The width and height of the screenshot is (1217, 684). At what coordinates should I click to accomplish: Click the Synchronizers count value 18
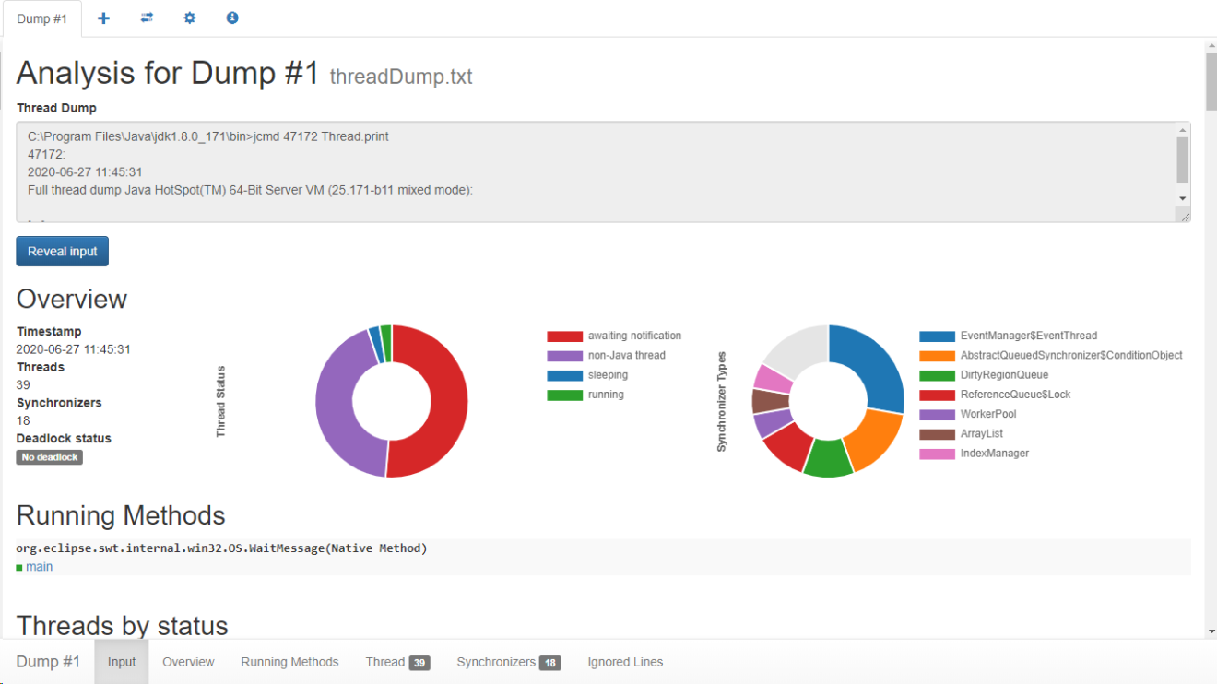(23, 420)
